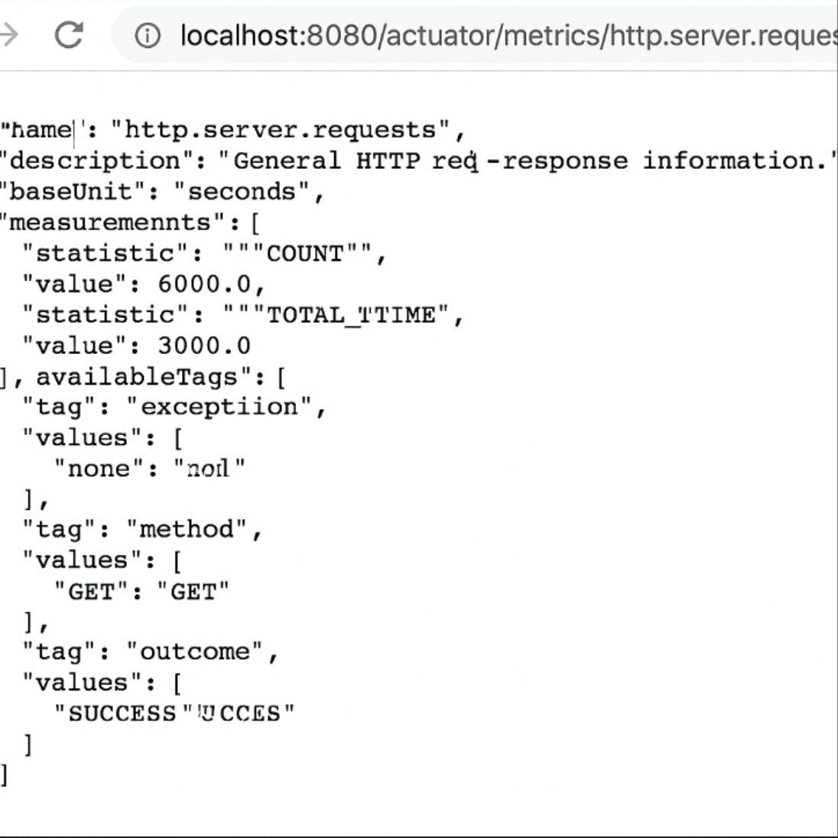This screenshot has width=838, height=838.
Task: Click the "http.server.requests" name value
Action: click(x=283, y=130)
